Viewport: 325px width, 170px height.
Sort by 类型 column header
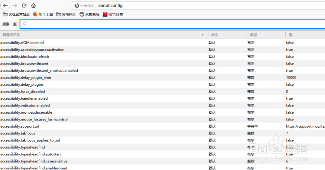(266, 35)
